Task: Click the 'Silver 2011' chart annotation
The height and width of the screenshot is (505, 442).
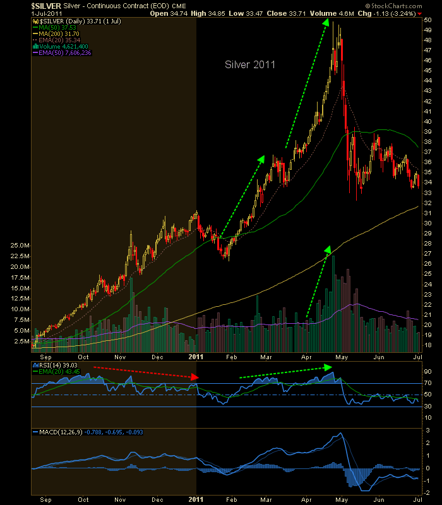Action: (x=250, y=65)
